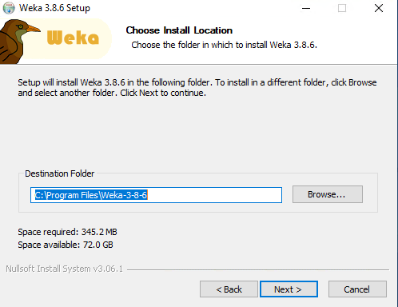The width and height of the screenshot is (398, 307).
Task: Proceed with the Next button
Action: pyautogui.click(x=289, y=289)
